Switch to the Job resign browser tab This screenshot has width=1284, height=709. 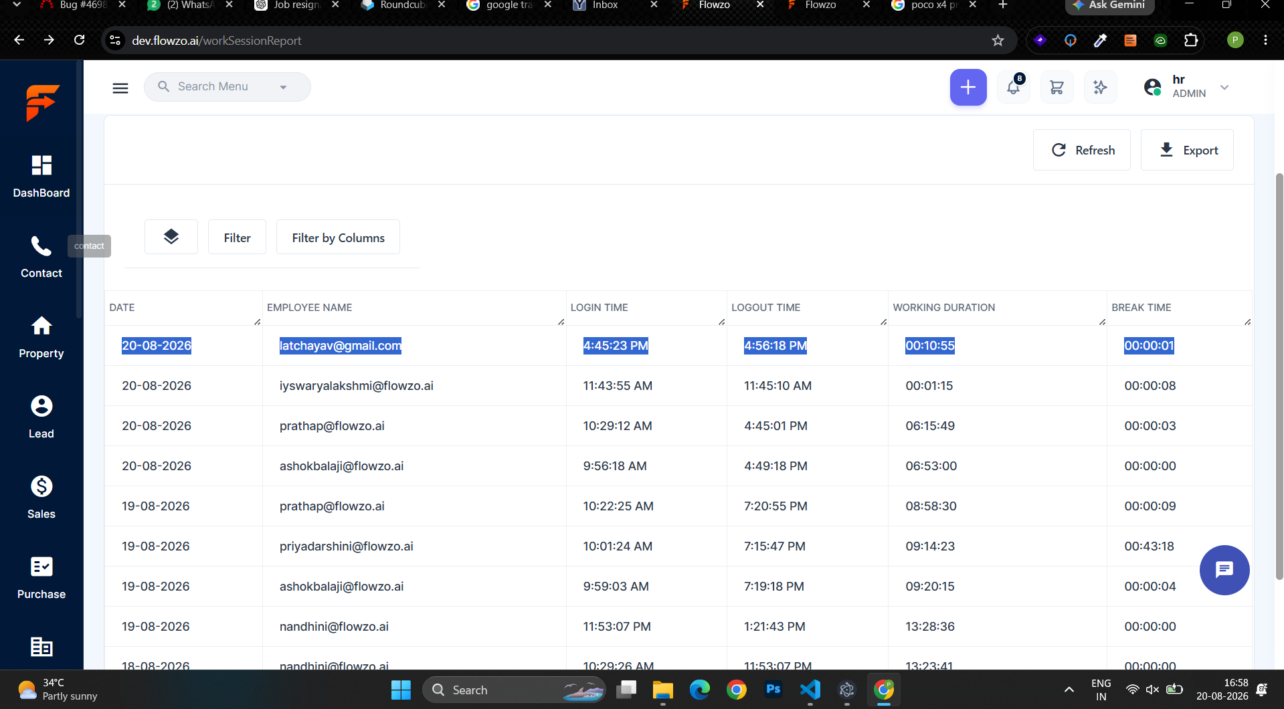pyautogui.click(x=297, y=5)
